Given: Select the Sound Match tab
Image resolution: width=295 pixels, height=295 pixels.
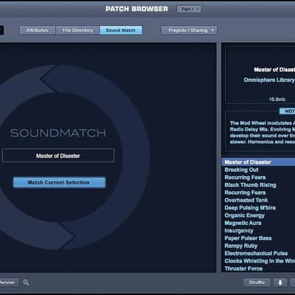Looking at the screenshot, I should pos(121,30).
